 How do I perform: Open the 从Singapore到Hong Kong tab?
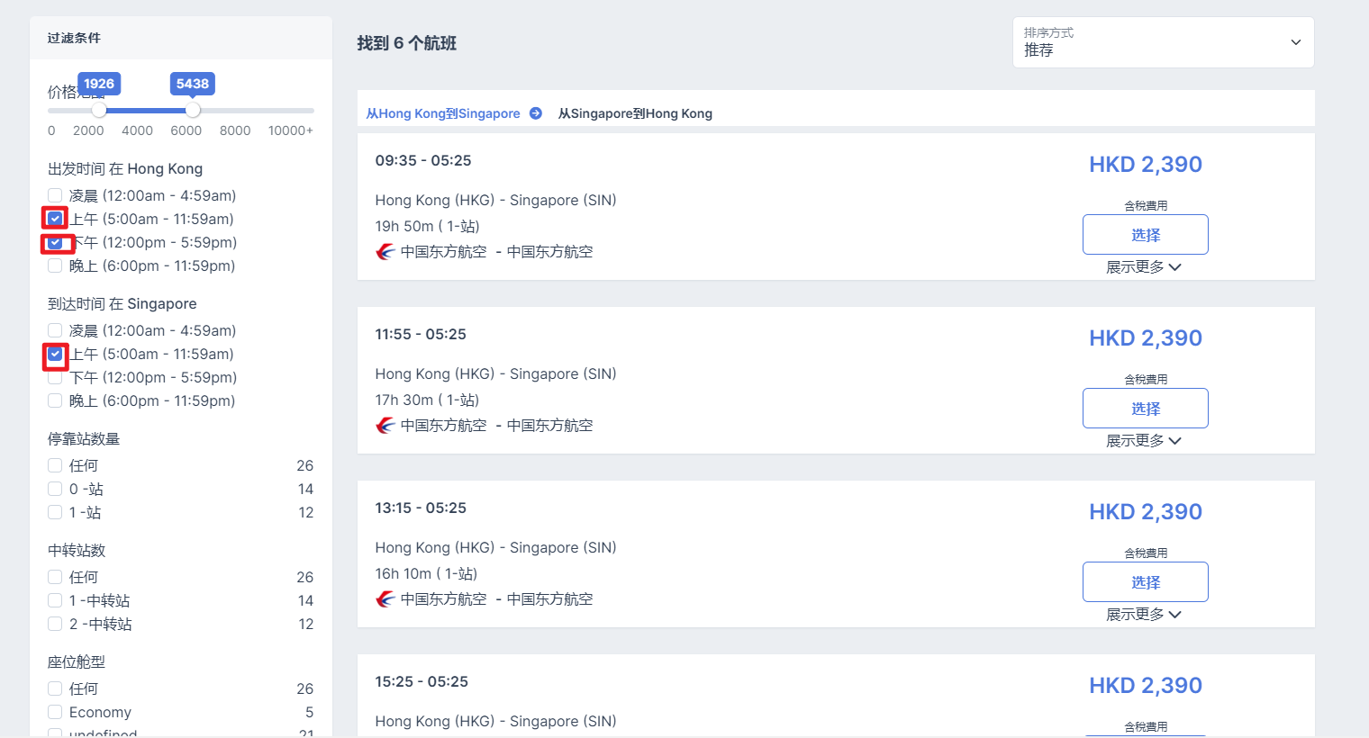pos(635,113)
